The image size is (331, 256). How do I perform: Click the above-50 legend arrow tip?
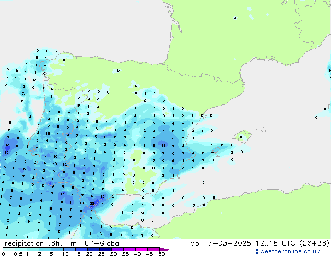coord(165,249)
